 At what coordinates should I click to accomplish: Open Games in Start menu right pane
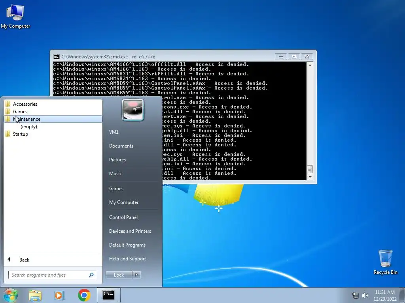point(116,189)
